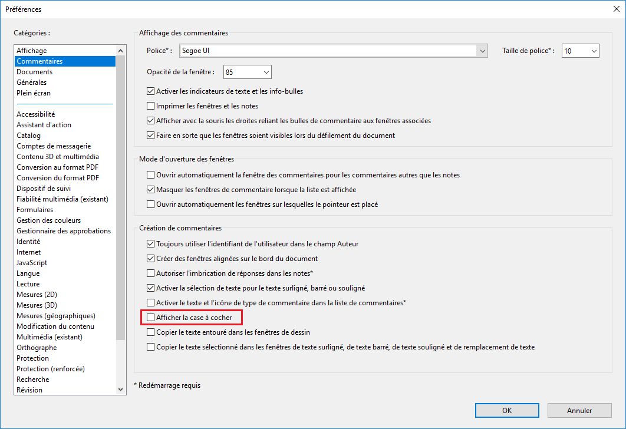Image resolution: width=626 pixels, height=429 pixels.
Task: Enable Ouvrir automatiquement la fenêtre des commentaires pour les commentaires
Action: coord(150,175)
